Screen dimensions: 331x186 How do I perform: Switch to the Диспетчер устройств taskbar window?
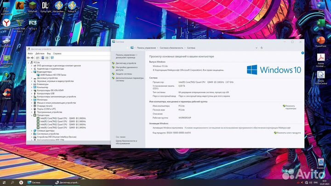67,182
